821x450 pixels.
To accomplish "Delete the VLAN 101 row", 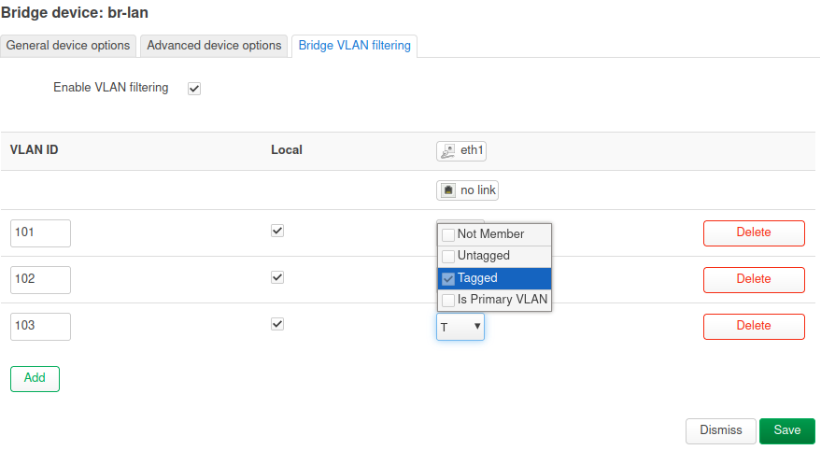I will coord(753,233).
